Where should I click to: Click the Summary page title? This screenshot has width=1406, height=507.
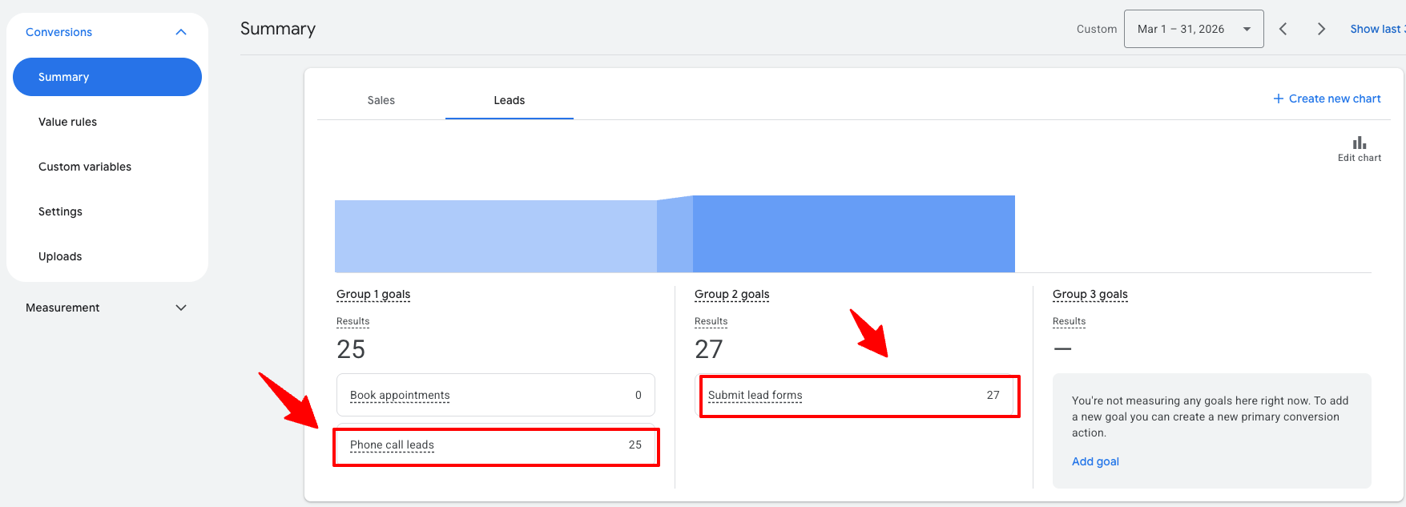pyautogui.click(x=278, y=29)
